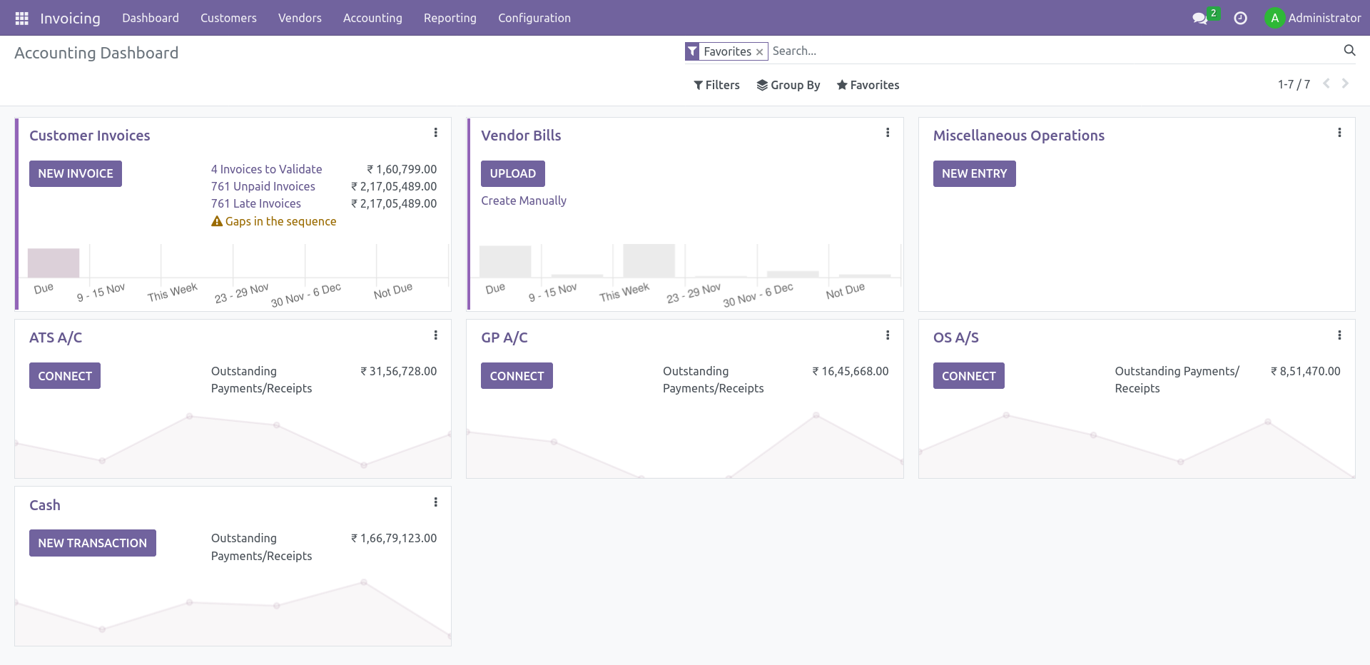1370x665 pixels.
Task: Open the Vendor Bills card kebab menu
Action: pos(888,133)
